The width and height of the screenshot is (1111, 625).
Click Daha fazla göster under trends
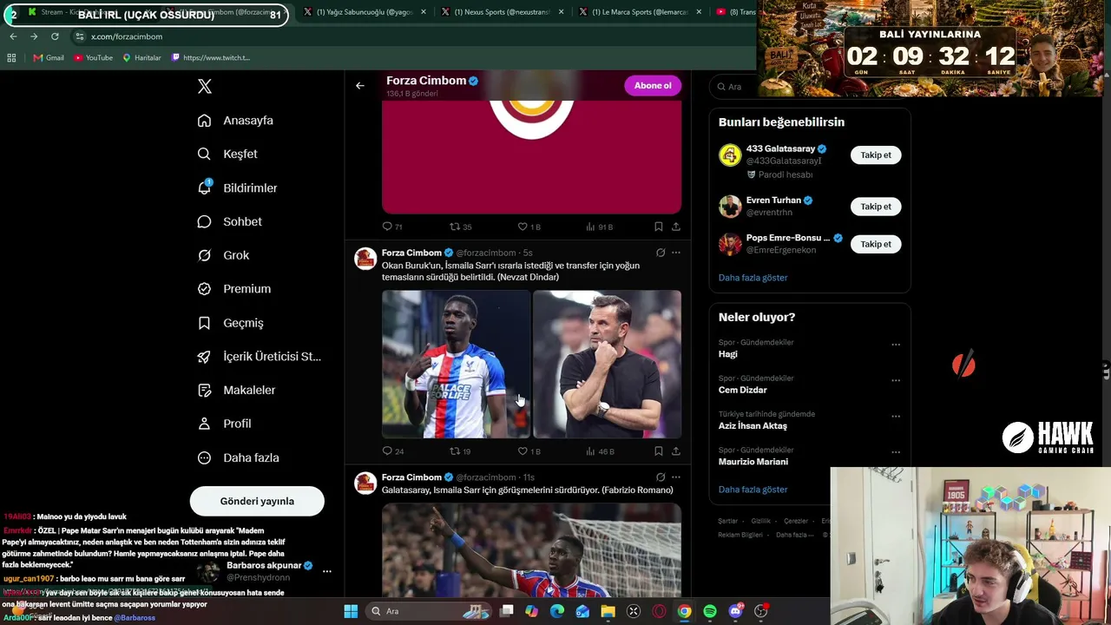tap(753, 490)
